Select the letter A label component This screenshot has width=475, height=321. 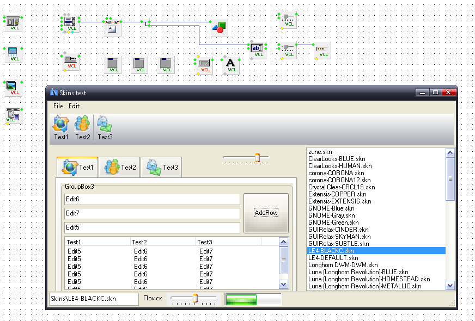[x=232, y=65]
